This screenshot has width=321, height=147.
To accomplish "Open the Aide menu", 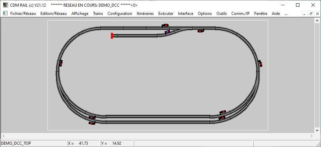I will point(276,14).
